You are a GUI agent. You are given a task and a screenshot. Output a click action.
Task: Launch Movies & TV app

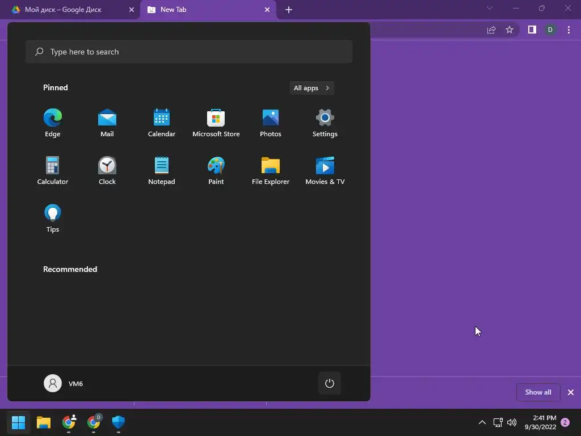pyautogui.click(x=325, y=170)
